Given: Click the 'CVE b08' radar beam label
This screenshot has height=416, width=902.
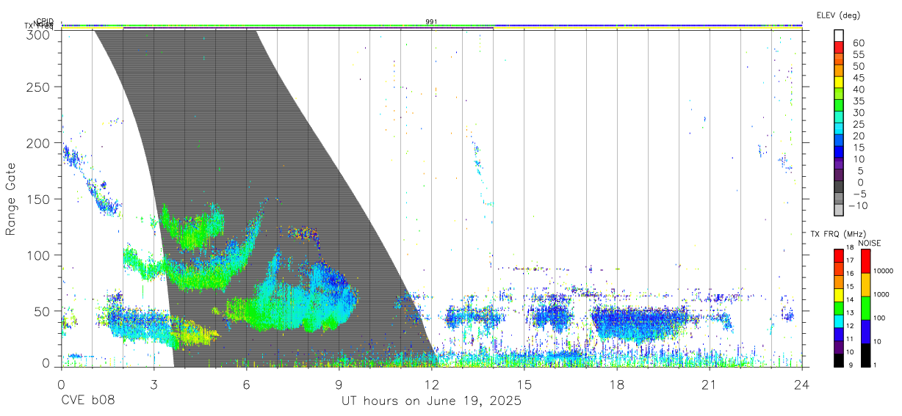Looking at the screenshot, I should point(87,401).
